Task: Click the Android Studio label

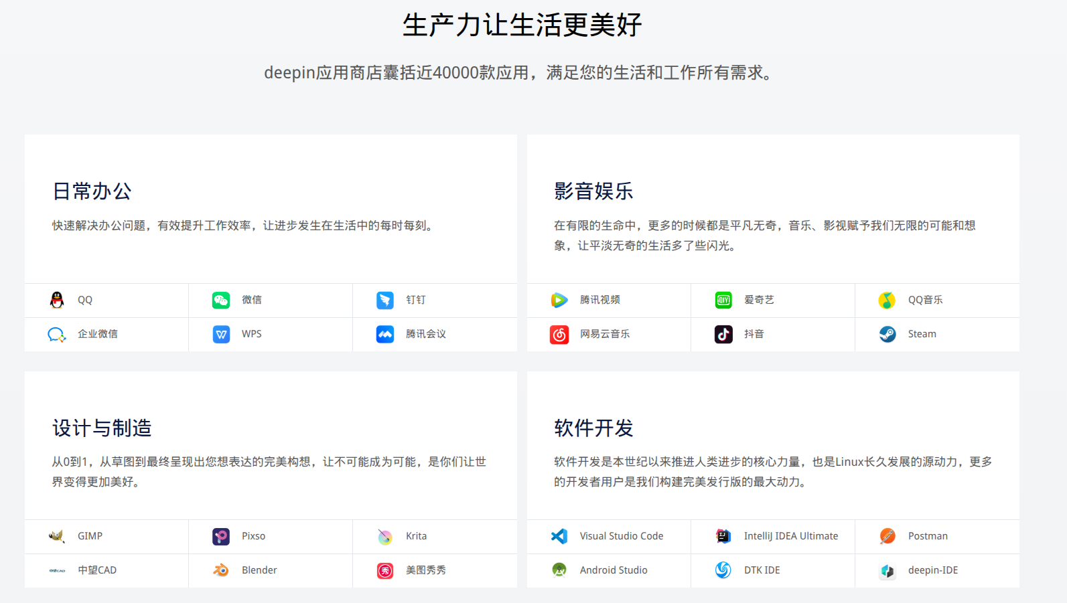Action: (614, 570)
